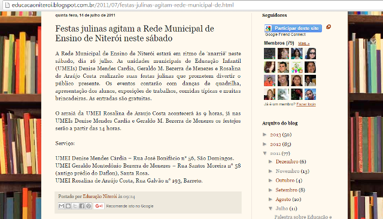This screenshot has height=219, width=383.
Task: Open the Novembro archive link
Action: click(x=287, y=171)
